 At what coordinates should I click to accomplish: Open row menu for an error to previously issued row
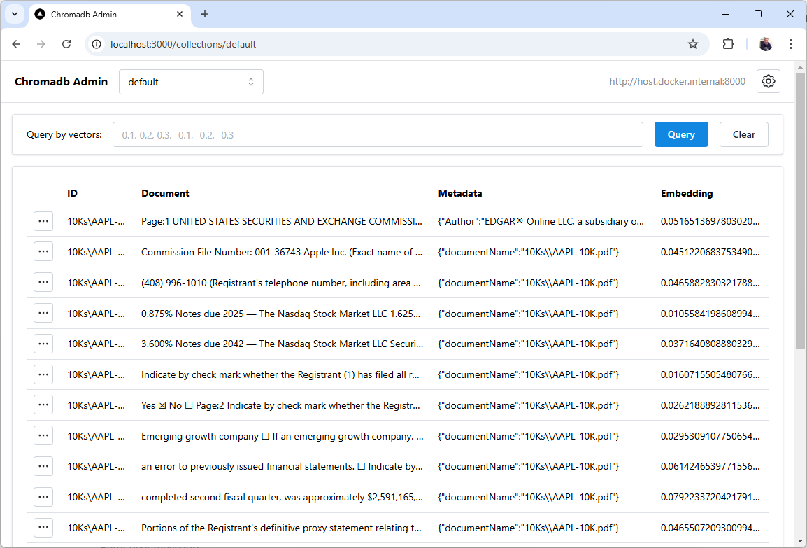(x=43, y=466)
